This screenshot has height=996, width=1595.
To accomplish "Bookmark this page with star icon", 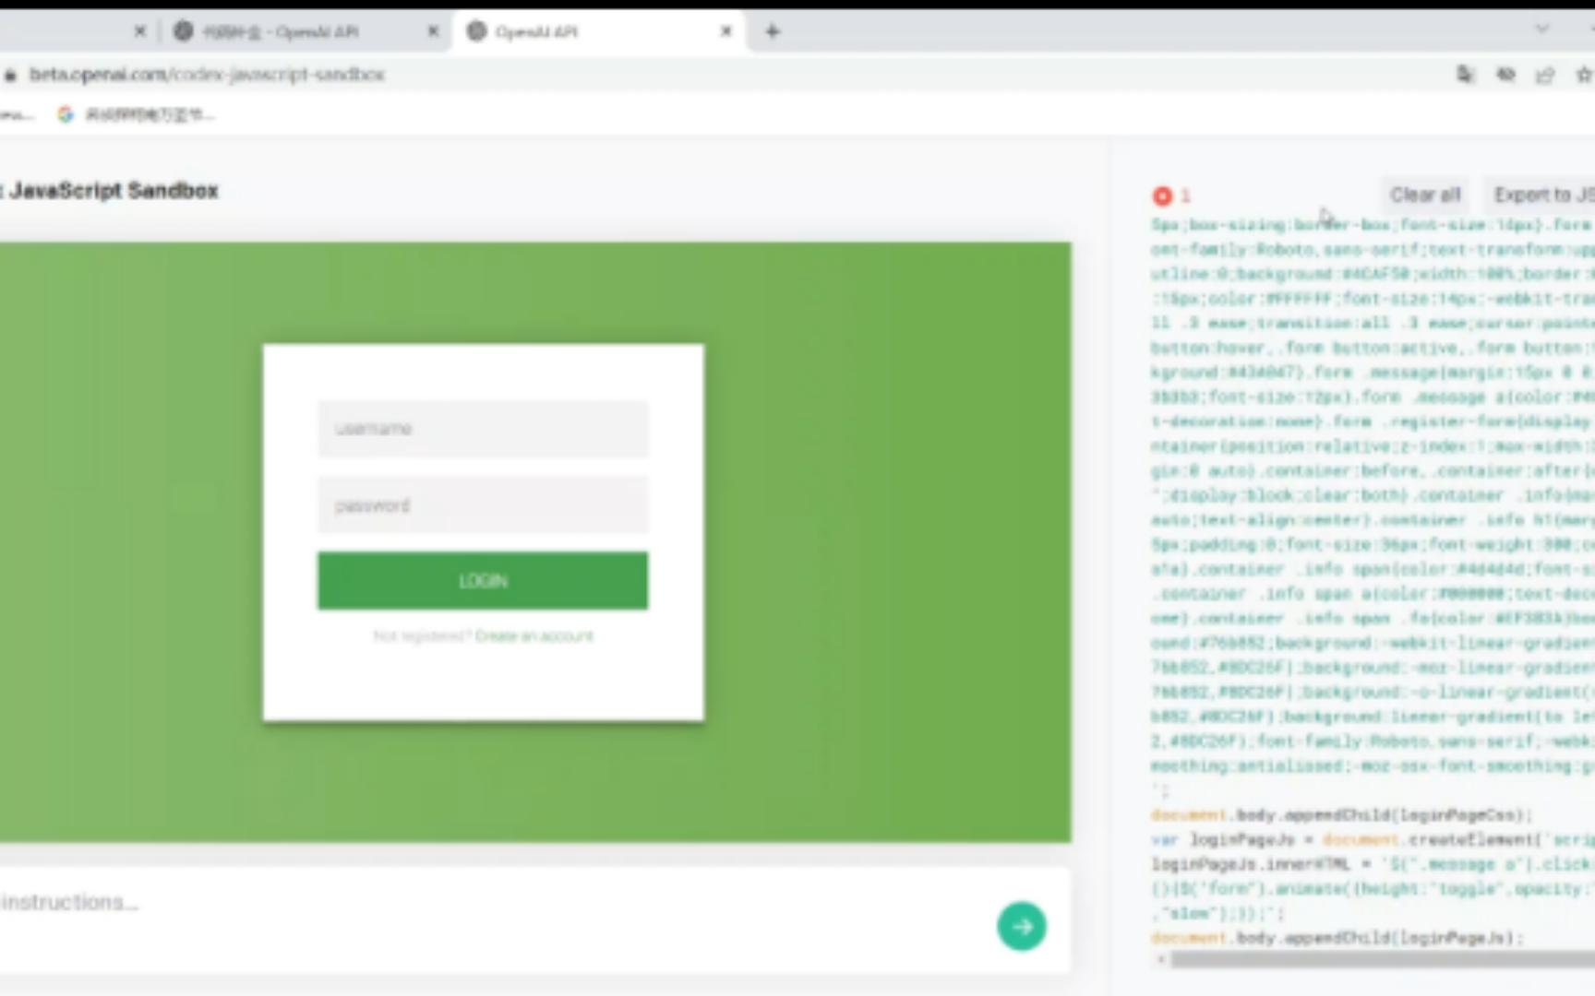I will coord(1584,75).
